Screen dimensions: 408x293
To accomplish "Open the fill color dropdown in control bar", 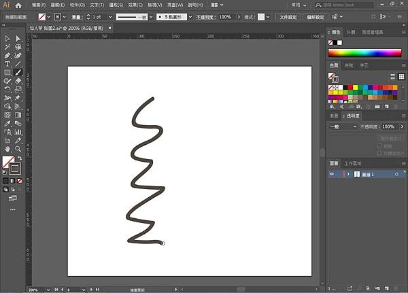I will [49, 17].
